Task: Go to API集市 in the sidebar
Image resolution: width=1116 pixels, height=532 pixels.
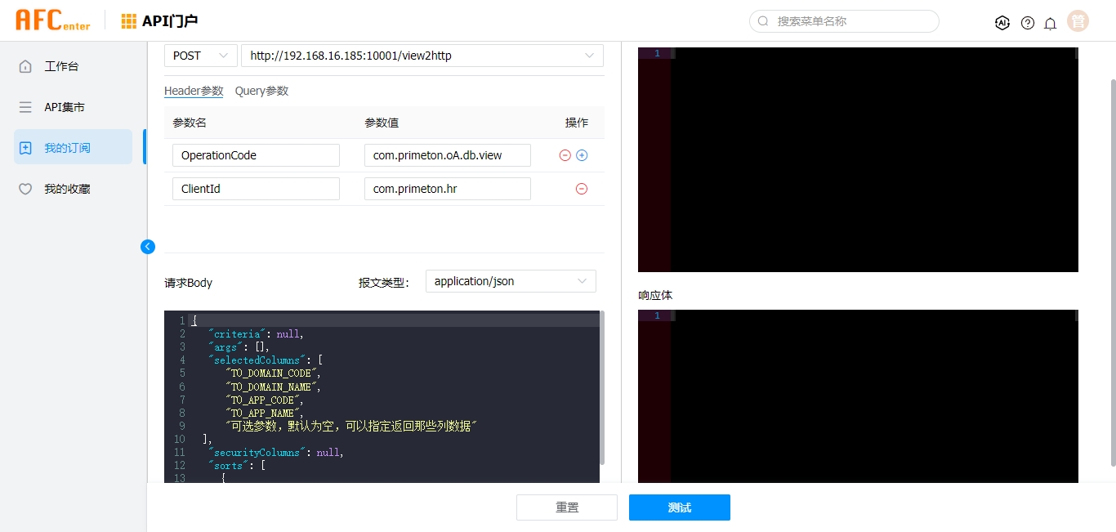Action: (x=65, y=107)
